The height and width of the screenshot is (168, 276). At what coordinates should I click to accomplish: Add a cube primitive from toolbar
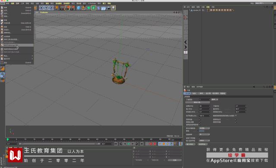click(79, 8)
